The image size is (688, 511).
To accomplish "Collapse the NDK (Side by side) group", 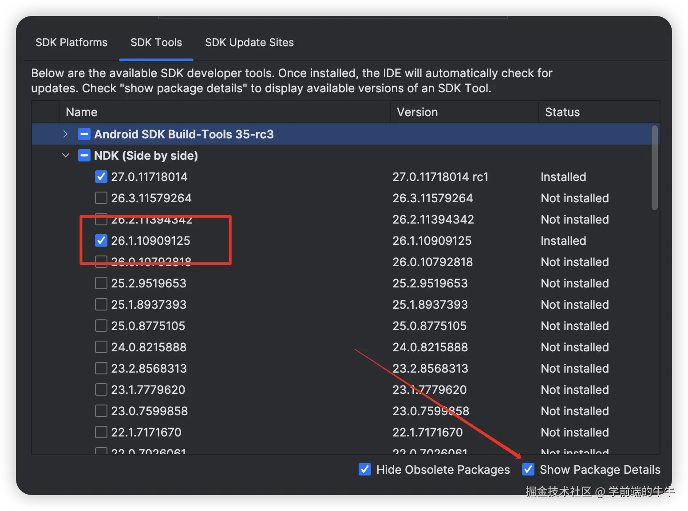I will point(66,155).
